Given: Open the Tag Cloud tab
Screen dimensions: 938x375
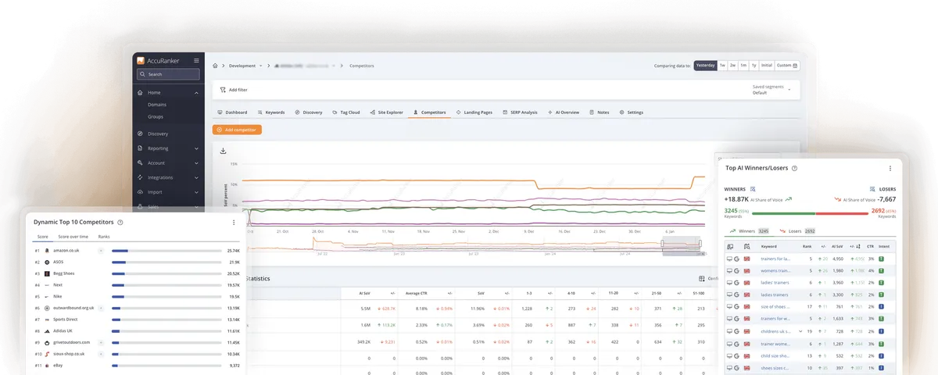Looking at the screenshot, I should (x=345, y=112).
